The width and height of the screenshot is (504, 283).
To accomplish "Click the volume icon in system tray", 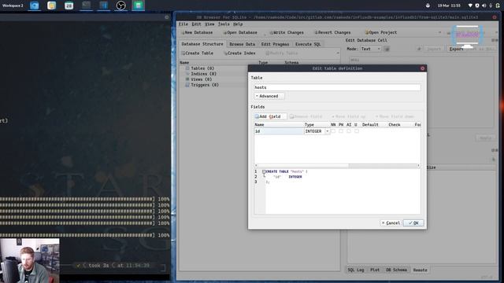I will pyautogui.click(x=484, y=6).
